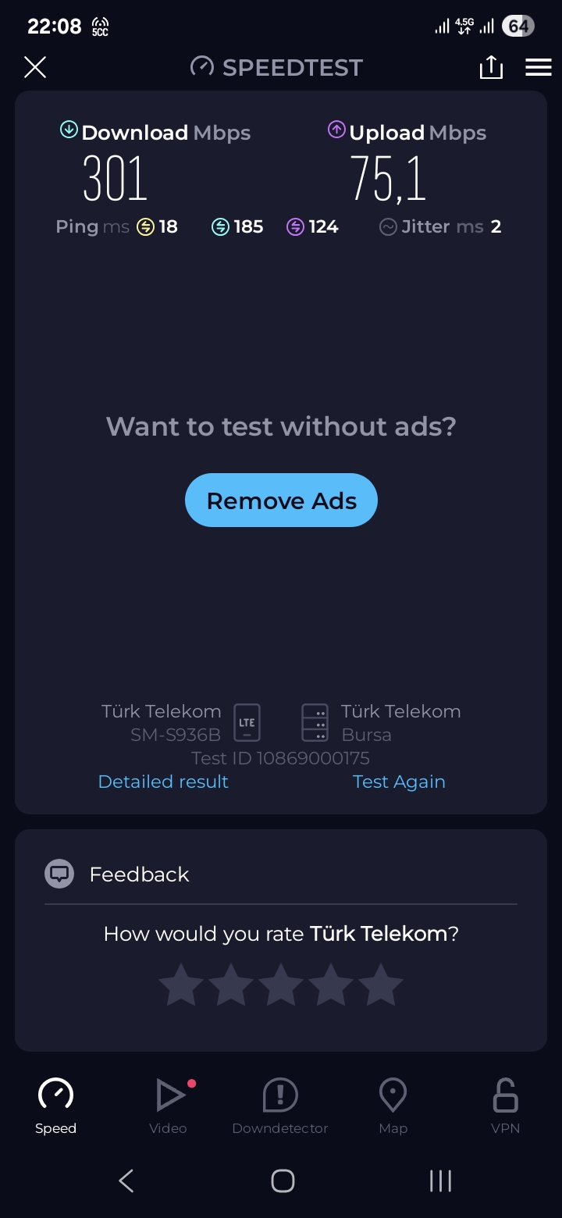Close the results with the X icon

pos(35,67)
